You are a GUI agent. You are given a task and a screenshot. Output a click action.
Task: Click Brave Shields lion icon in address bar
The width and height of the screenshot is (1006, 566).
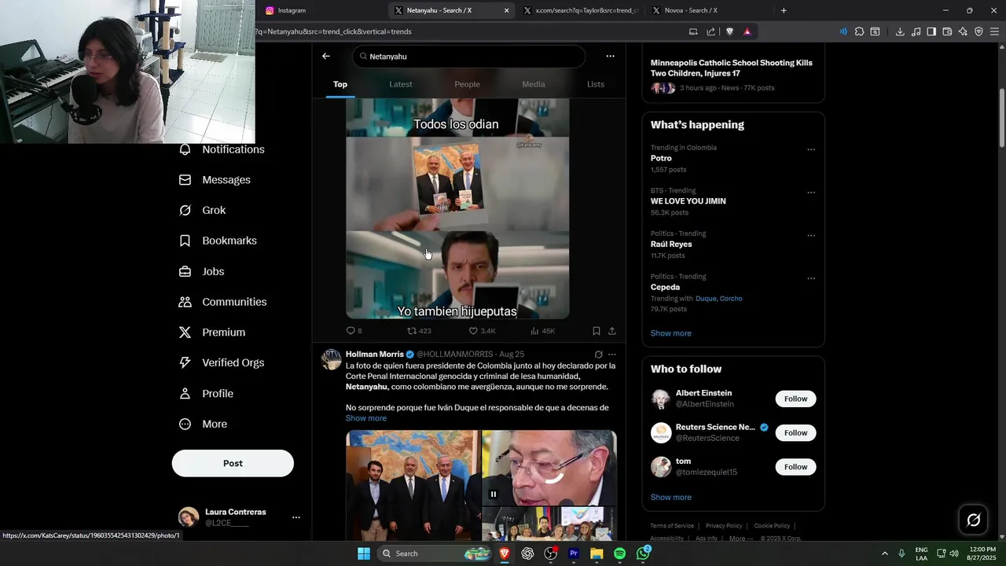729,31
